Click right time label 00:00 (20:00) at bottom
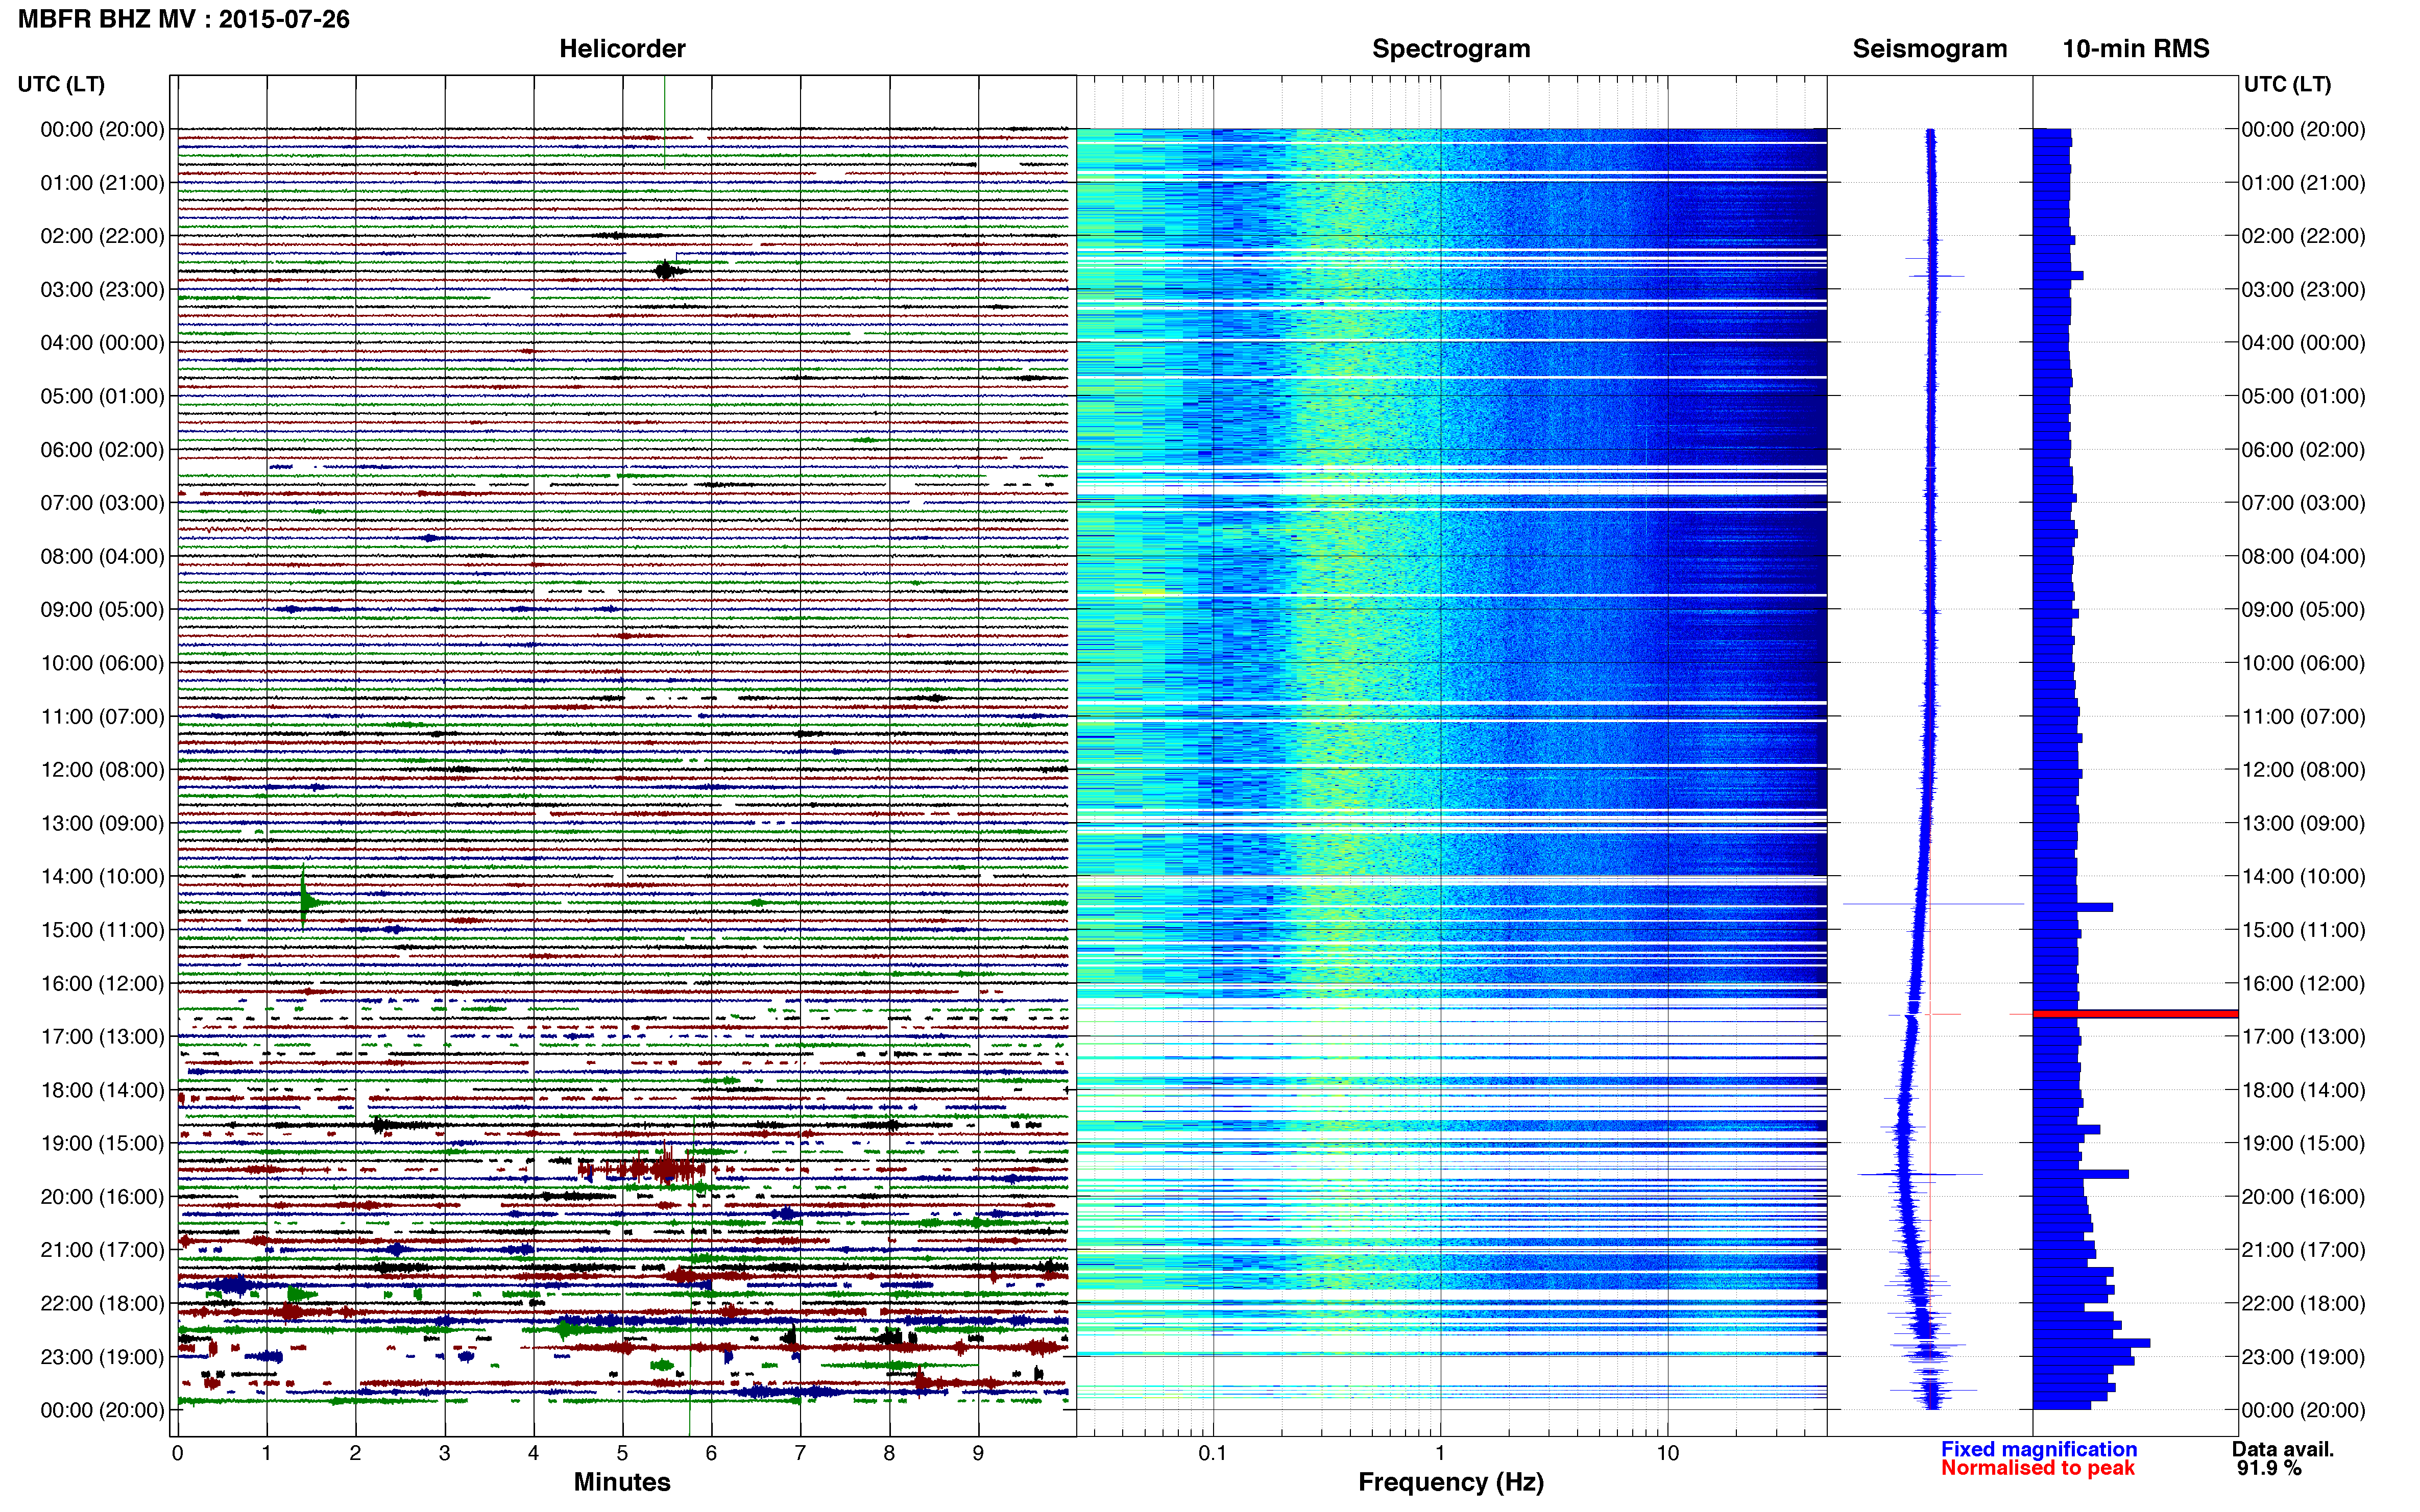This screenshot has width=2420, height=1512. (x=2303, y=1410)
